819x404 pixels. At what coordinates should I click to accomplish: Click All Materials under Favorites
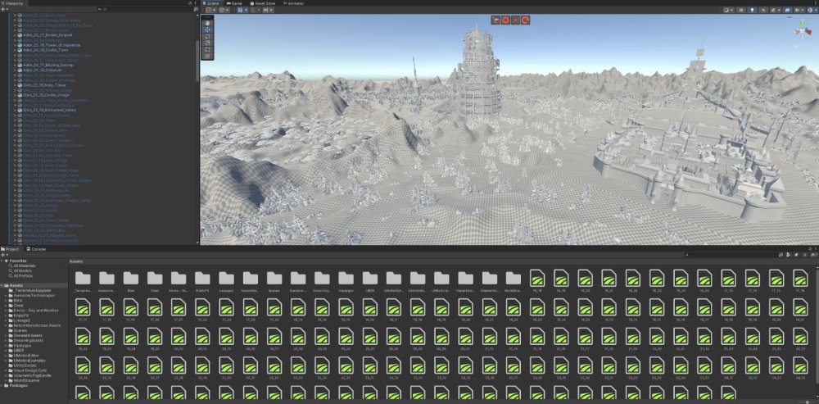coord(25,266)
